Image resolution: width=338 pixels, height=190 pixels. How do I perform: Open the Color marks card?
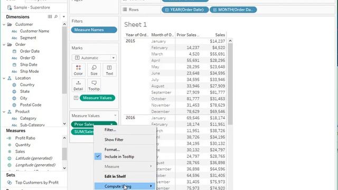[x=78, y=70]
